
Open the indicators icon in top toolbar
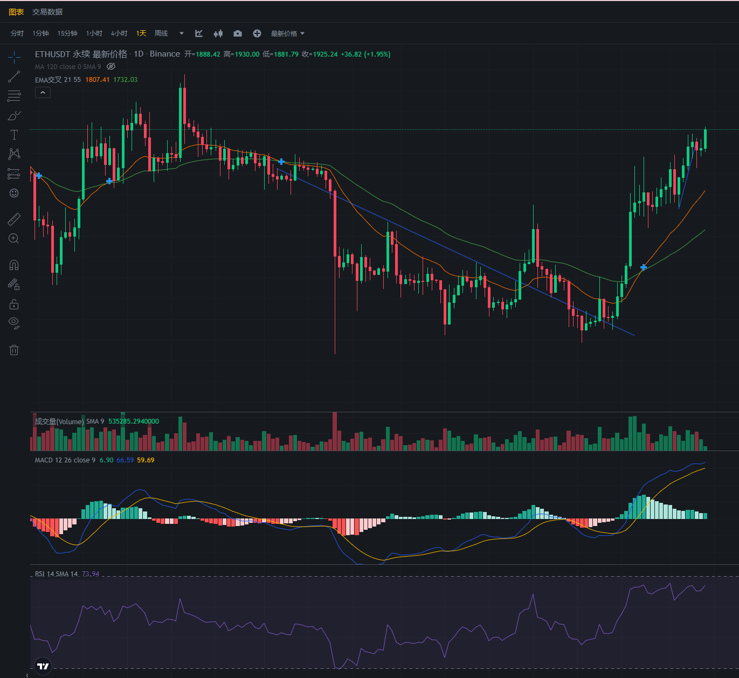pyautogui.click(x=199, y=33)
